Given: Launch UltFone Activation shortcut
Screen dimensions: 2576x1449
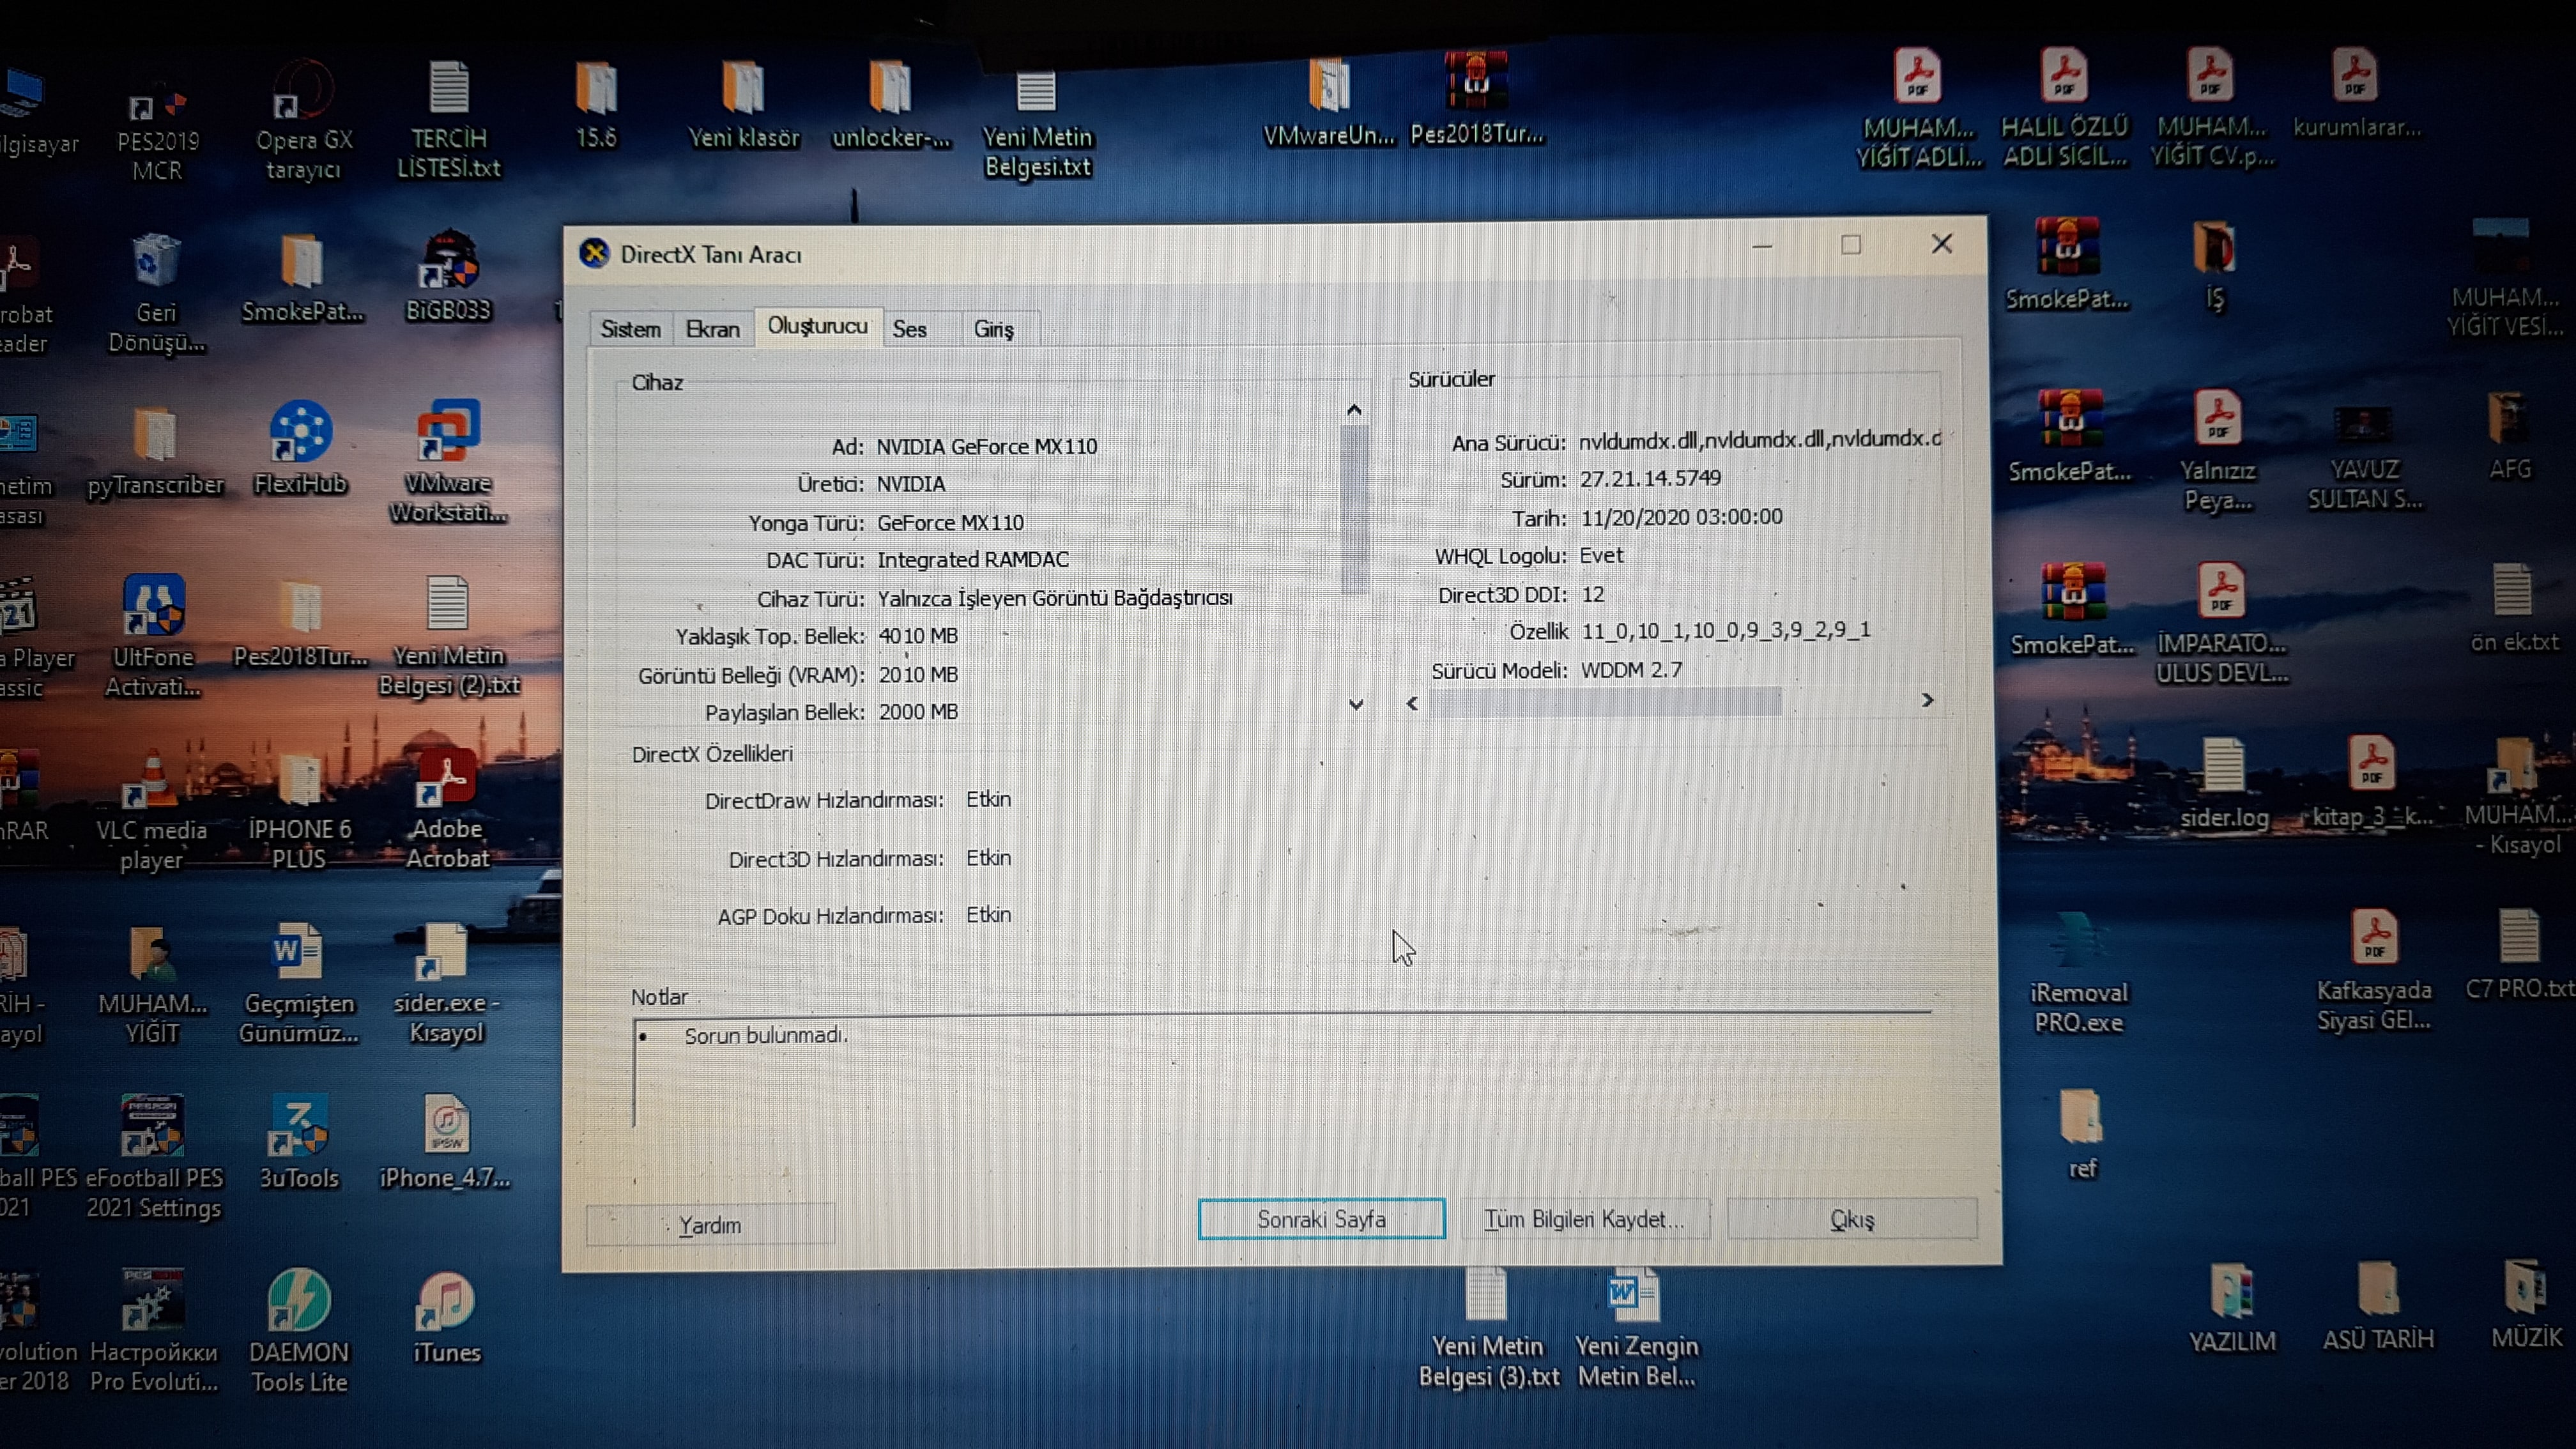Looking at the screenshot, I should pyautogui.click(x=152, y=637).
